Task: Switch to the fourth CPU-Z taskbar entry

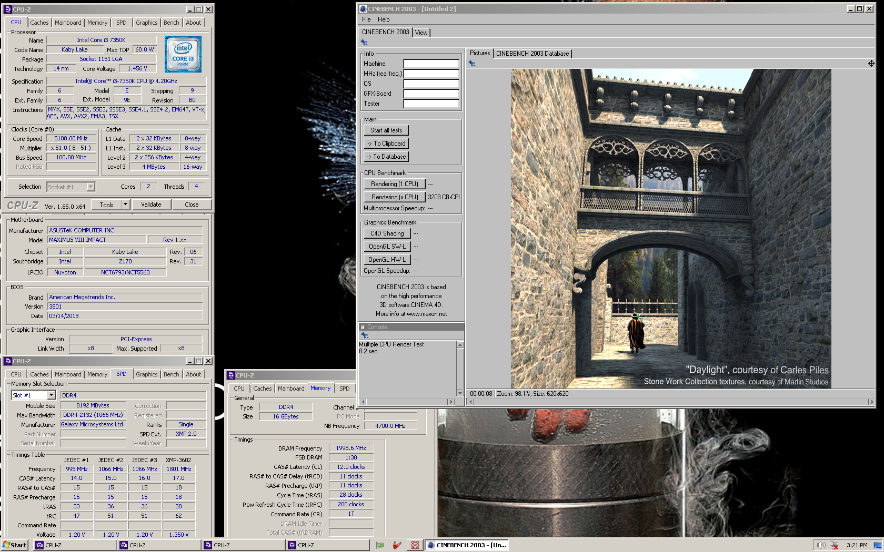Action: [x=327, y=545]
